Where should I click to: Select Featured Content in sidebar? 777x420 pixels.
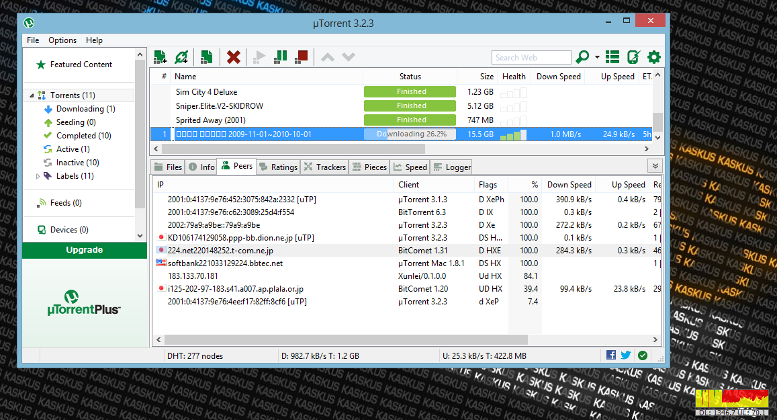coord(81,65)
